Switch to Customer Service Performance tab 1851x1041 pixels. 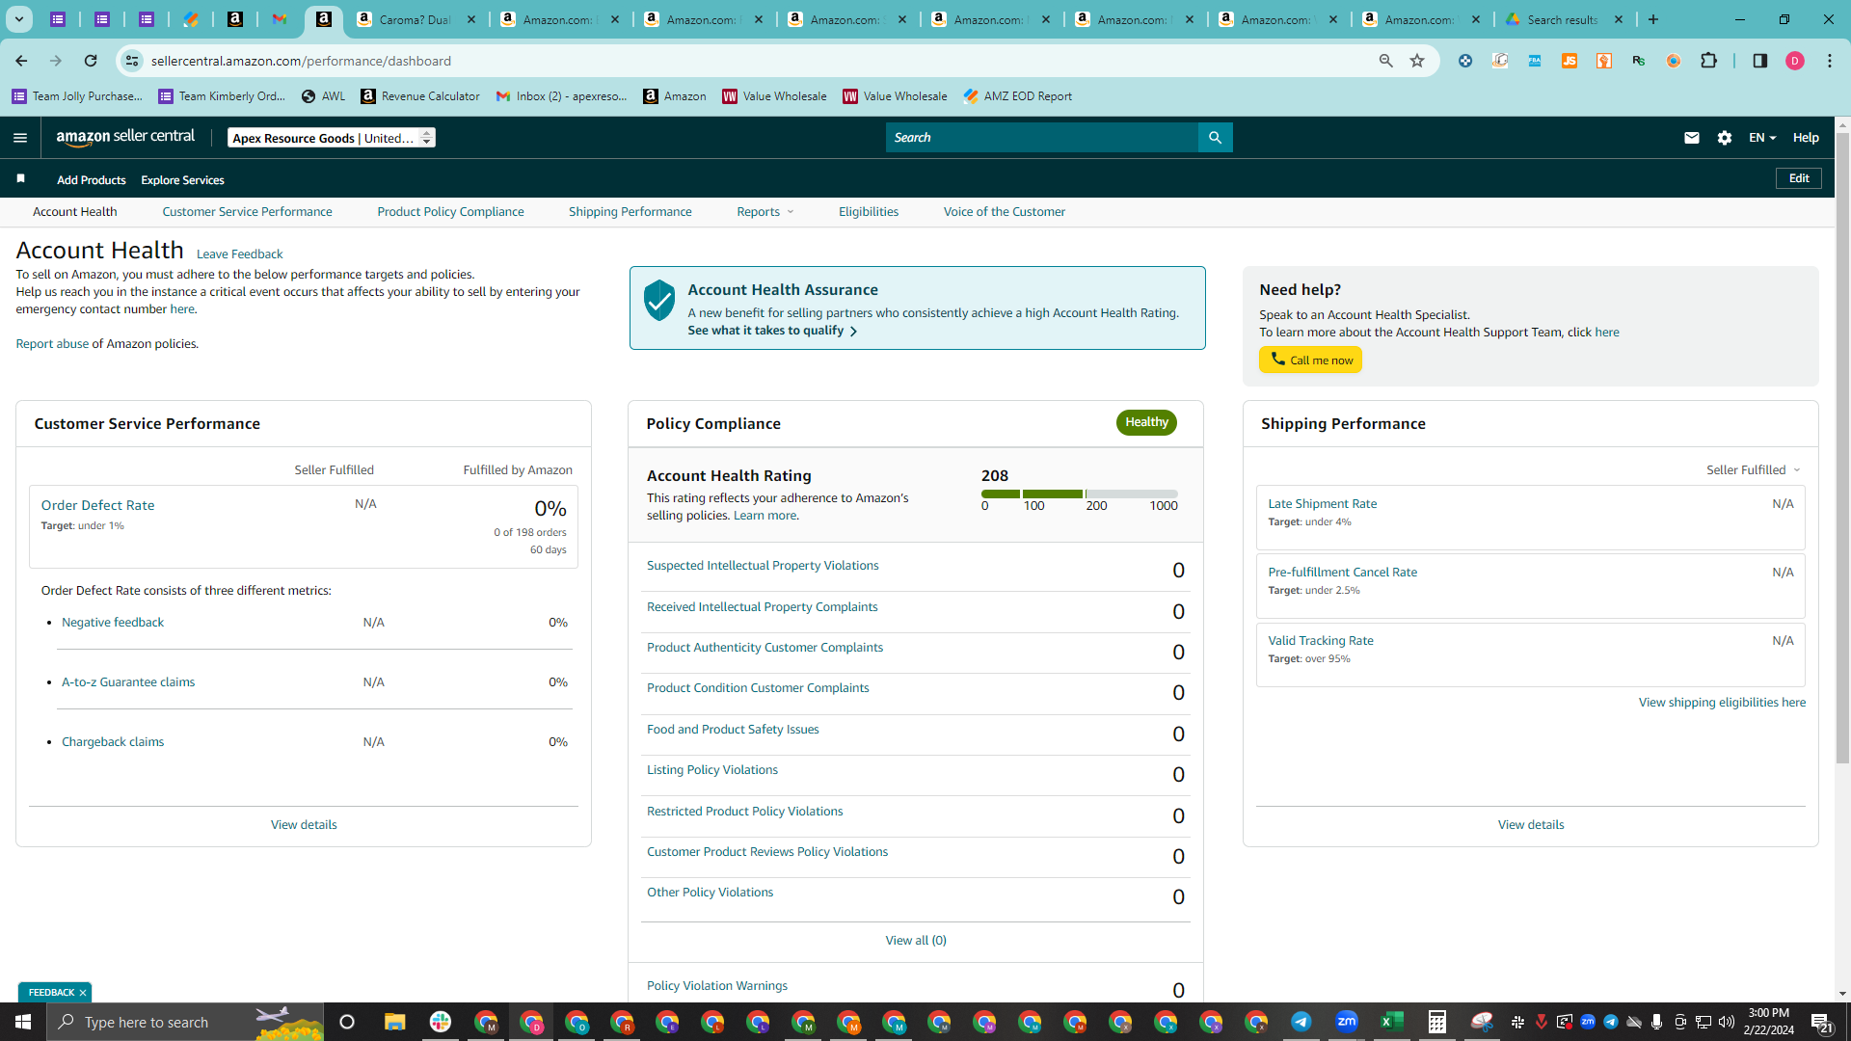coord(247,212)
